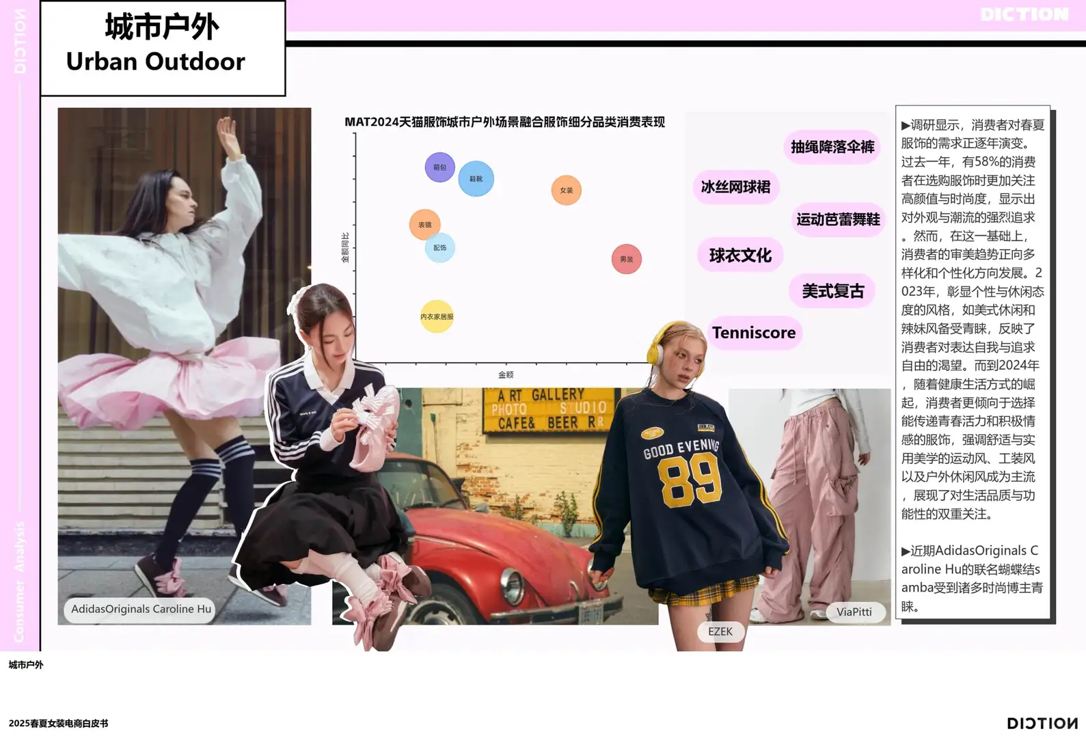This screenshot has width=1086, height=738.
Task: Click the paragraph starting ▶调研显示
Action: click(x=973, y=319)
